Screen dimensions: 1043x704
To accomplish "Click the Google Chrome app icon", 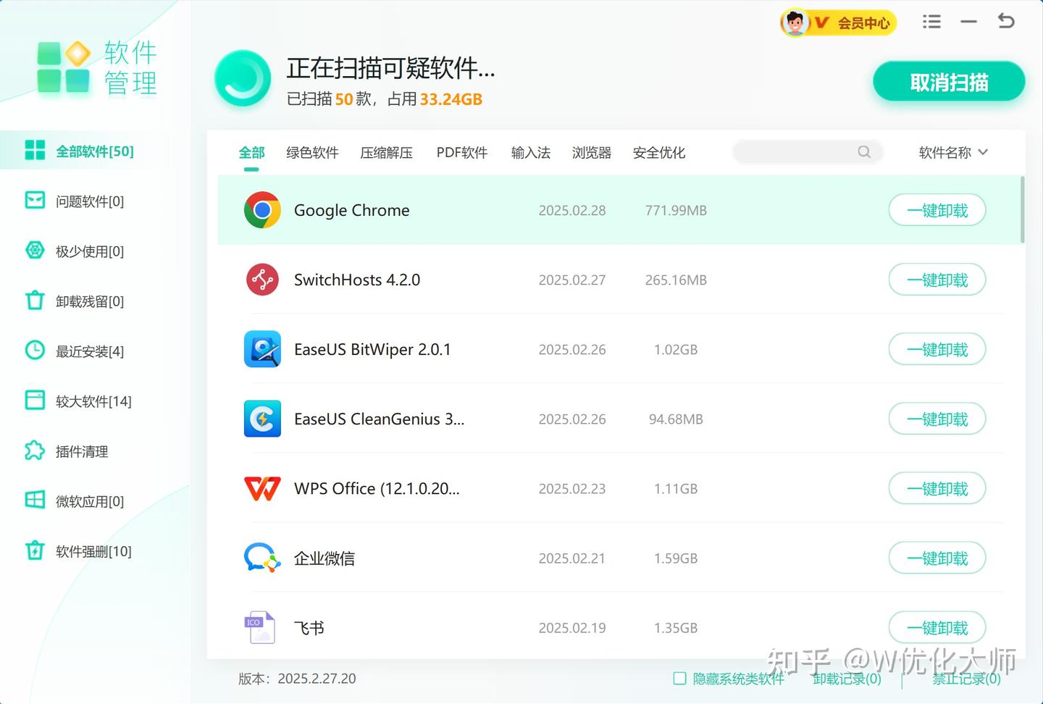I will click(262, 210).
